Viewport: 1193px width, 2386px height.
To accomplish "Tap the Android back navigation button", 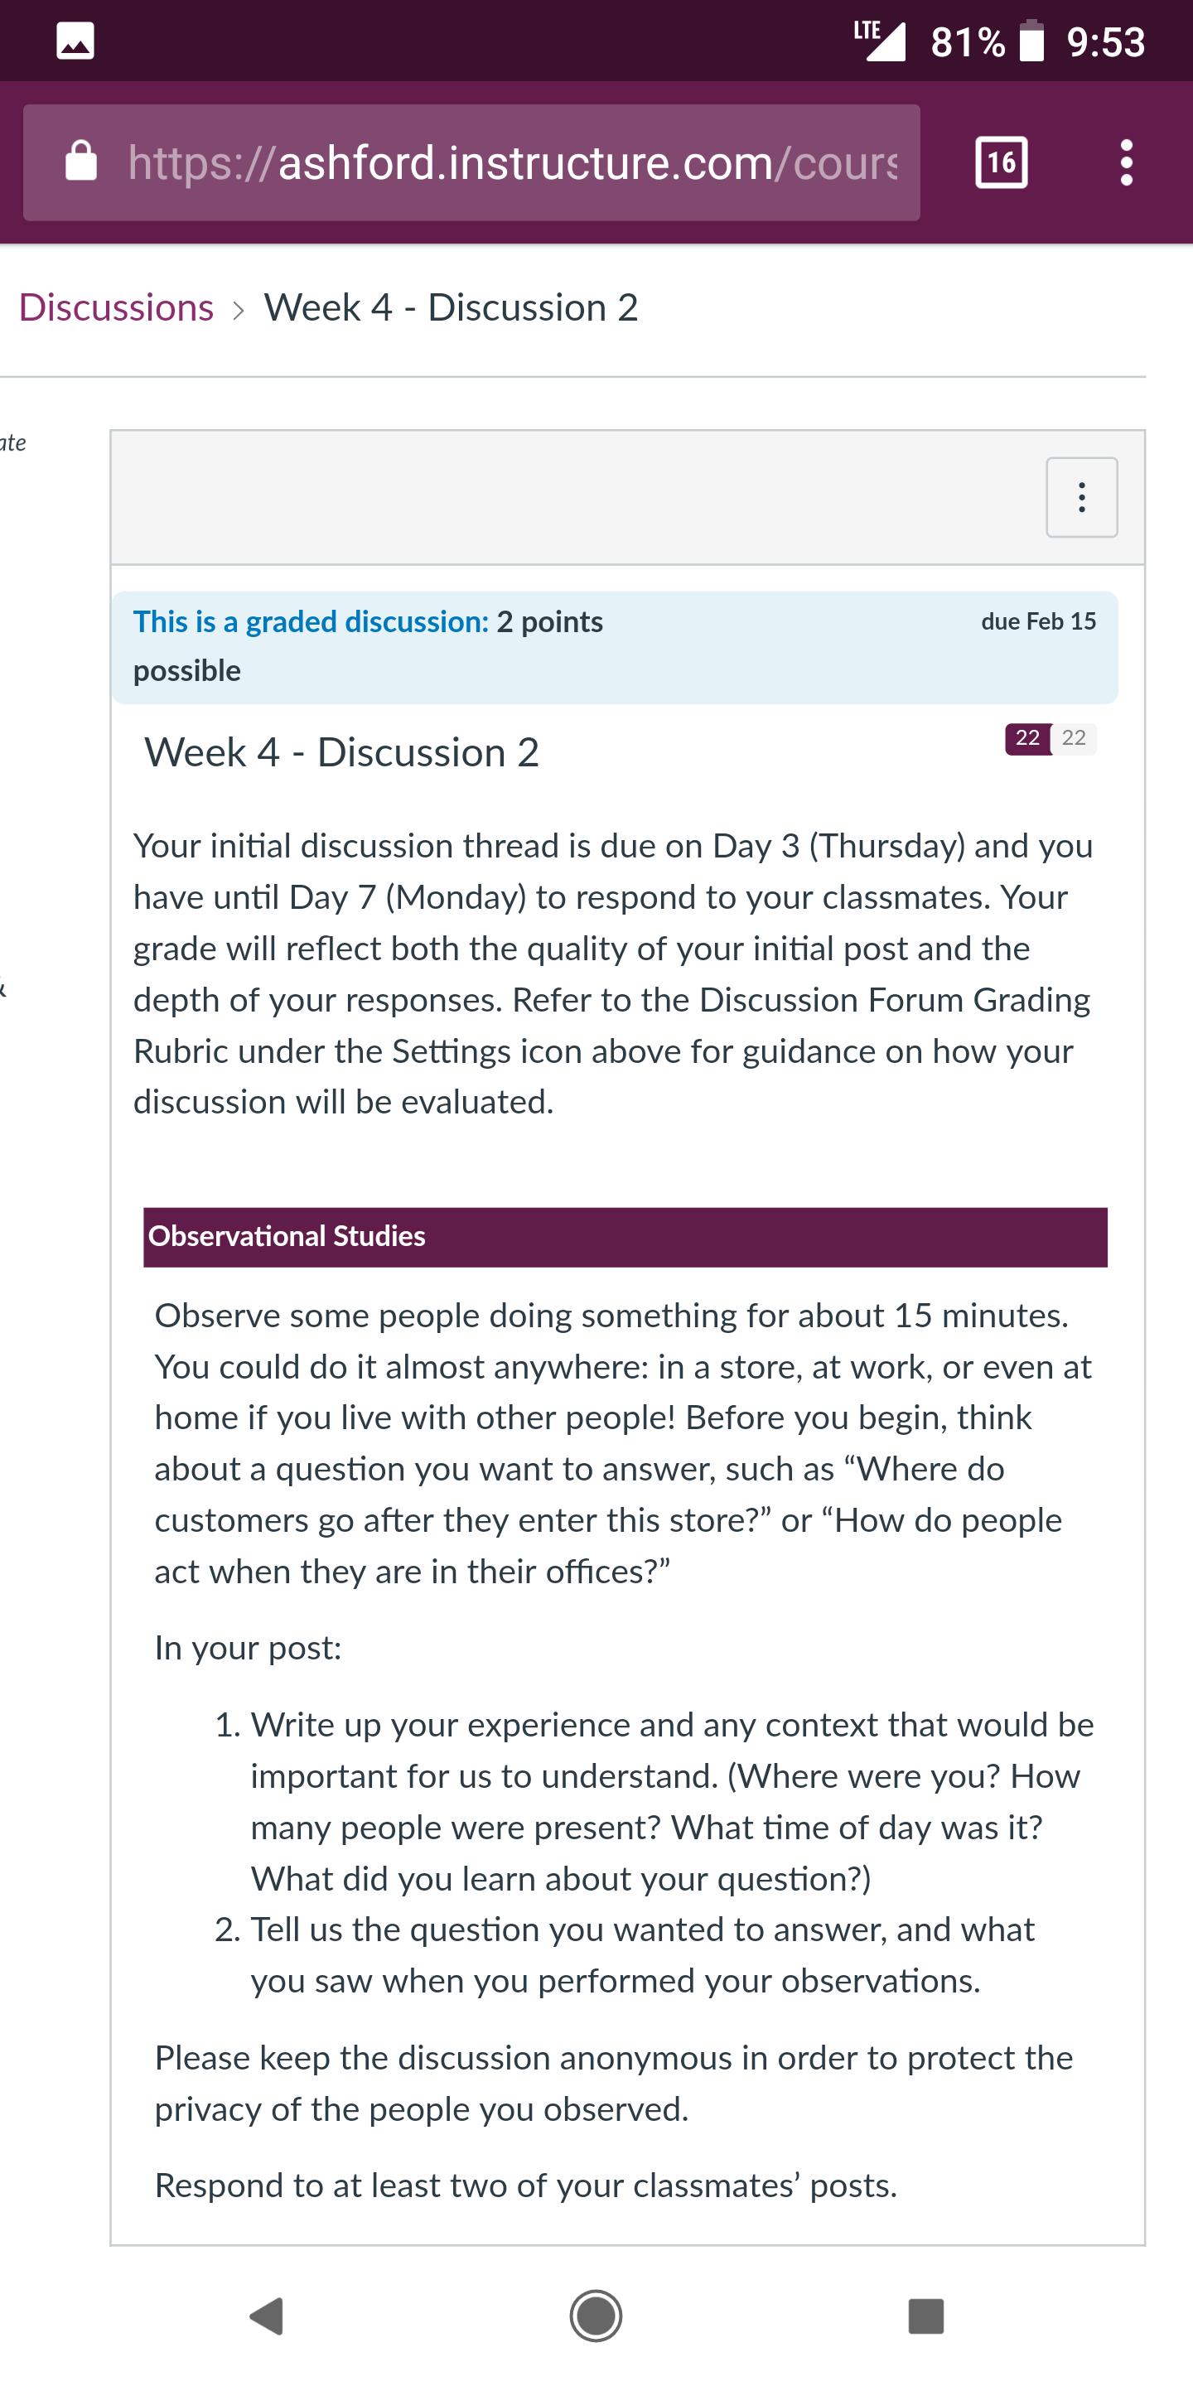I will point(266,2316).
